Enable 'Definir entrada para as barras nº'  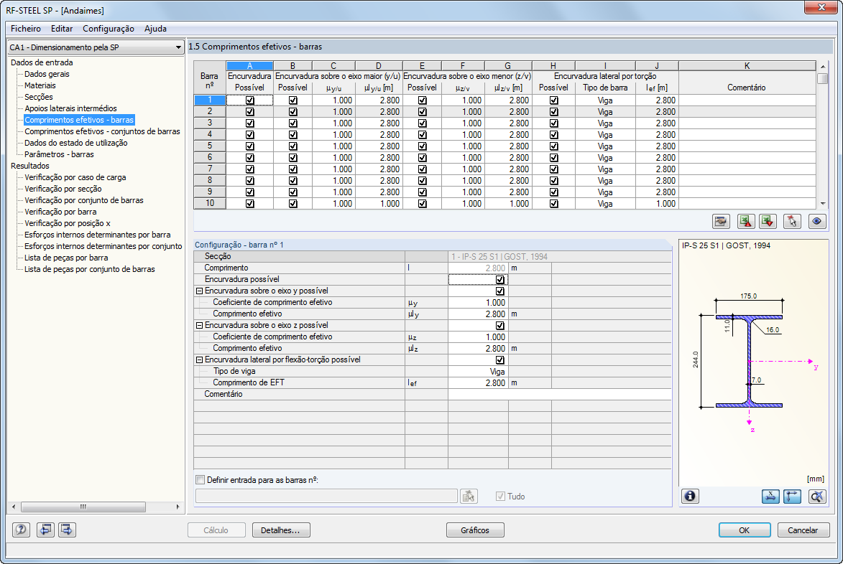200,480
